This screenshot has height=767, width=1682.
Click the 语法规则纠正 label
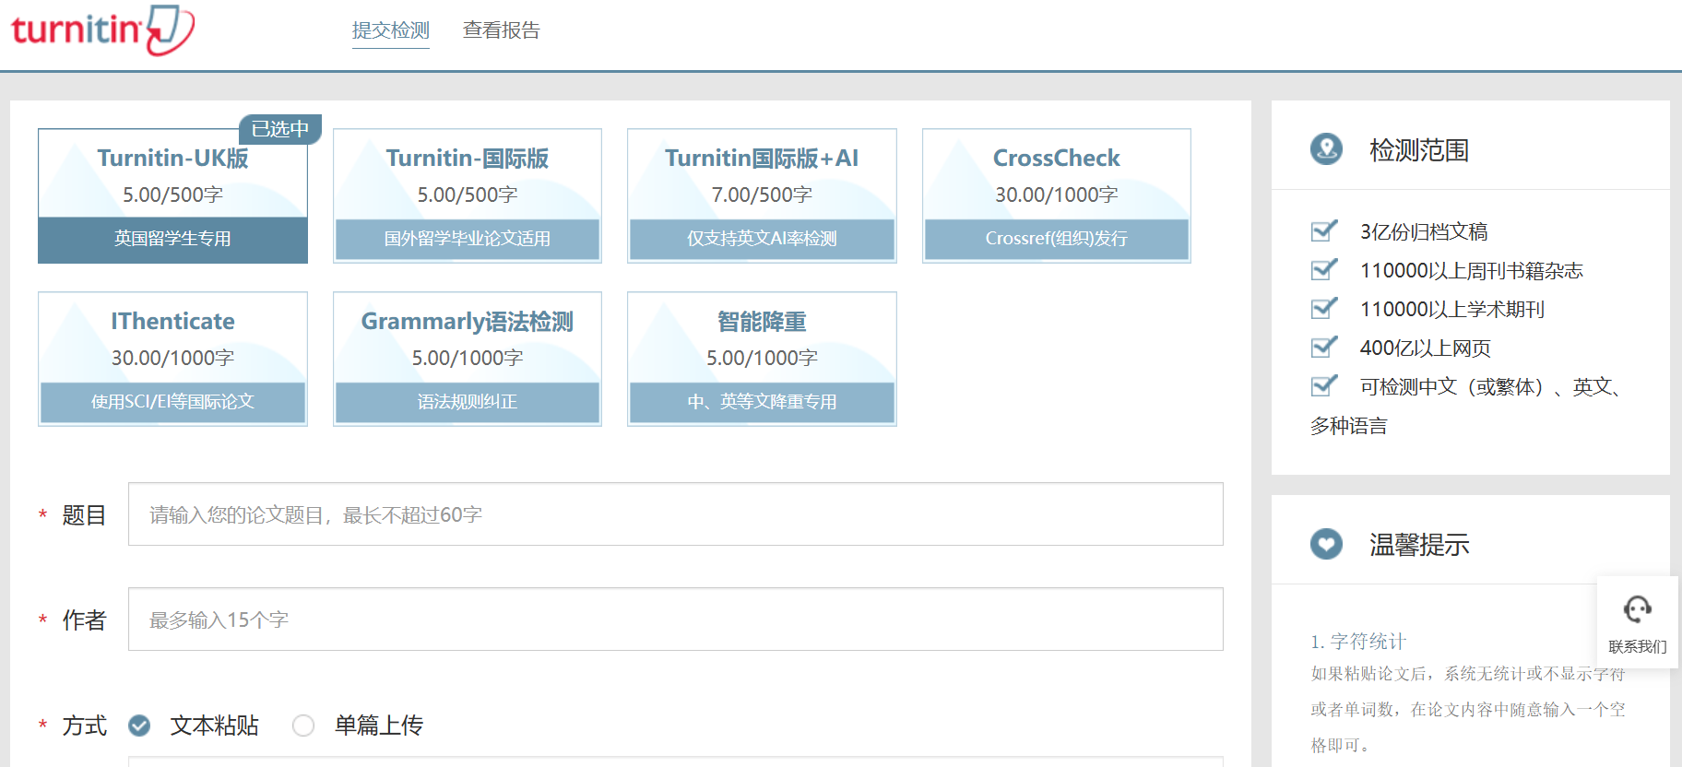coord(468,402)
